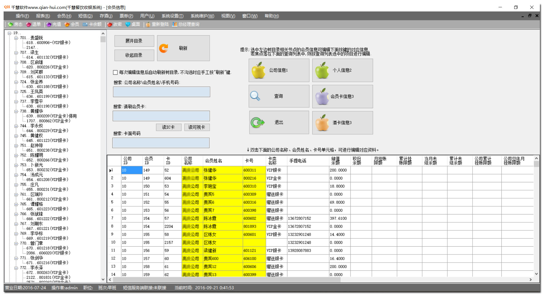Viewport: 543px width, 295px height.
Task: Click the 展开目录 expand directory button
Action: point(134,41)
